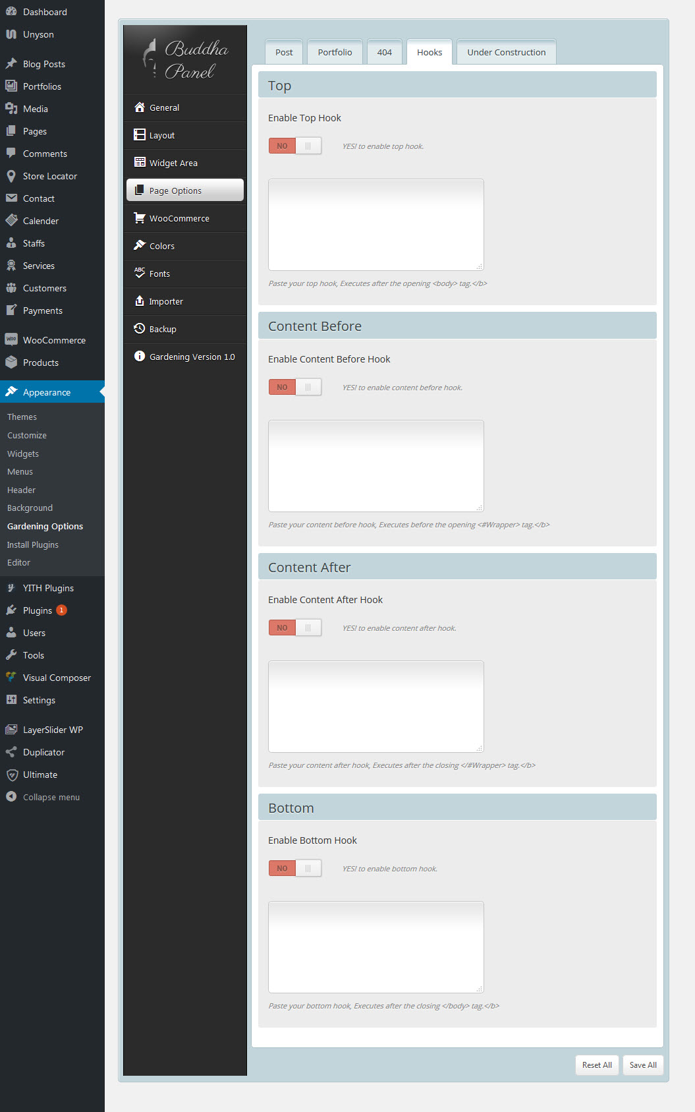The height and width of the screenshot is (1112, 695).
Task: Open the Appearance menu item
Action: tap(52, 392)
